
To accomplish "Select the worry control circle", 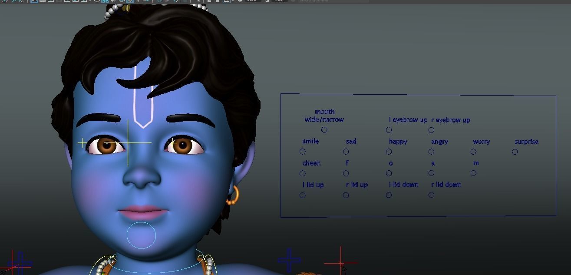I will (473, 152).
